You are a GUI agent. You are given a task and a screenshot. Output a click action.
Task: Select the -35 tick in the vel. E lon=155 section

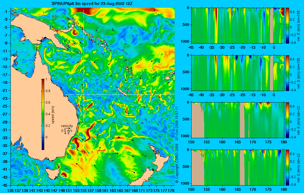coord(212,47)
